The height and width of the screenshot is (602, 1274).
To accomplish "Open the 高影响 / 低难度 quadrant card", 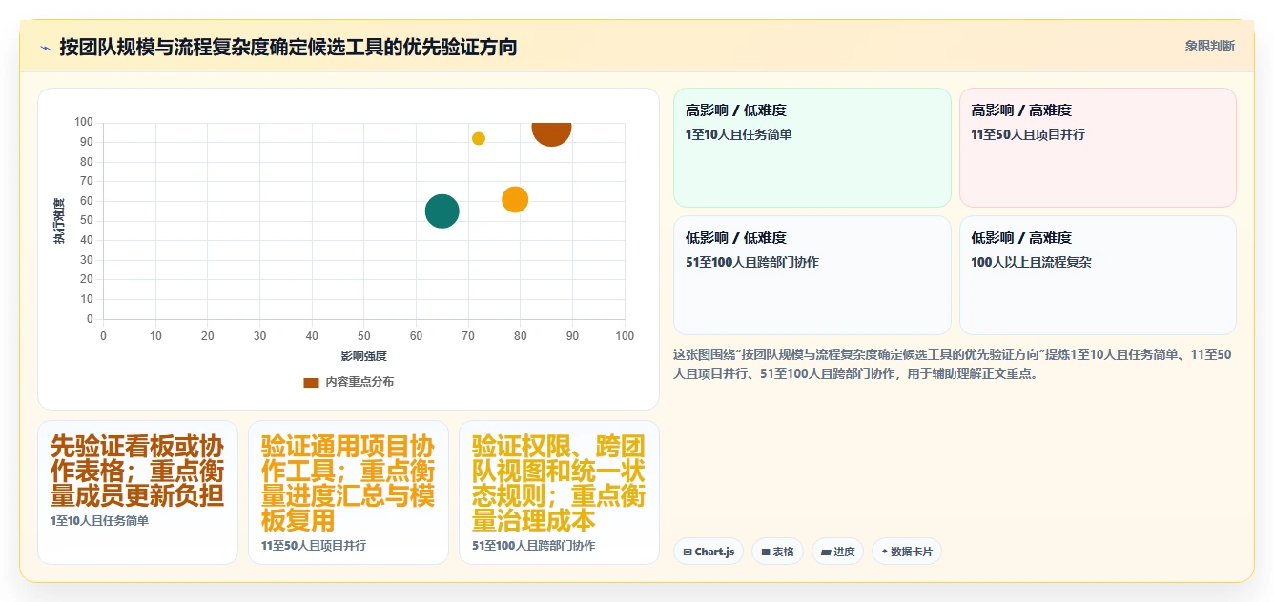I will tap(812, 148).
